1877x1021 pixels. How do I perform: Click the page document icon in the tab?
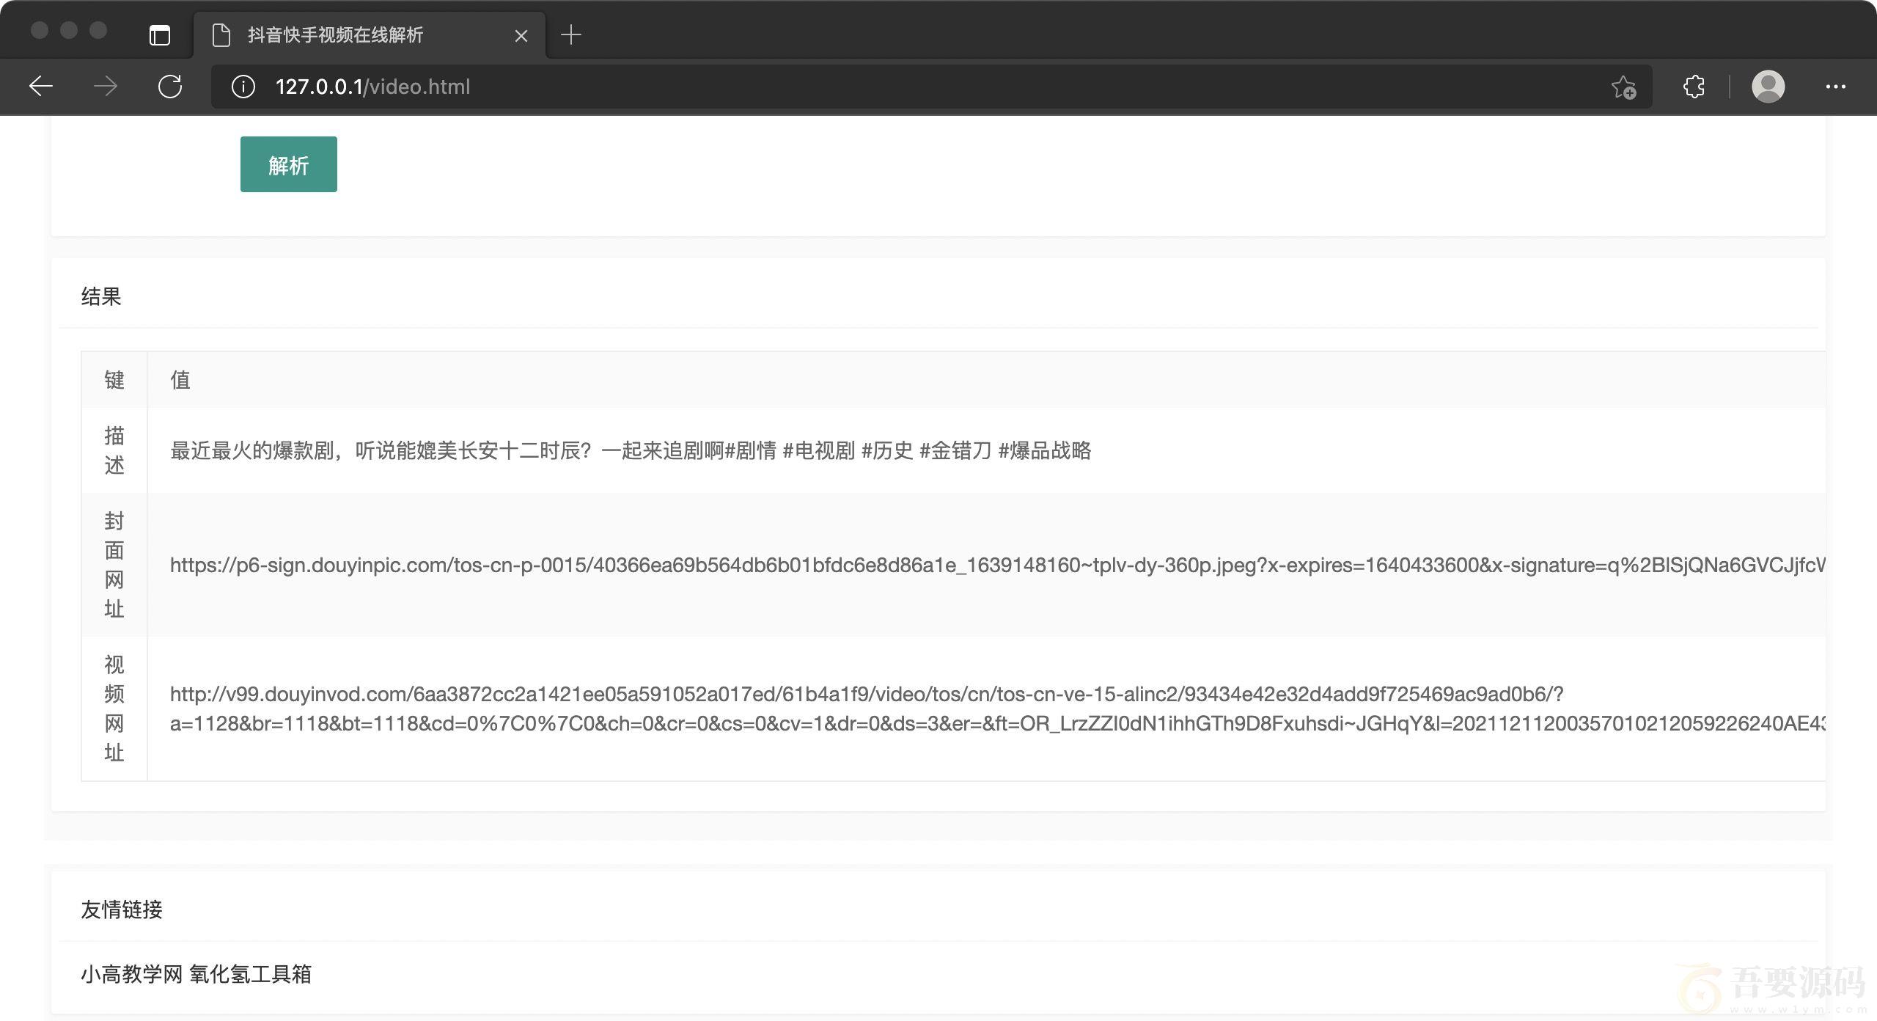point(221,34)
